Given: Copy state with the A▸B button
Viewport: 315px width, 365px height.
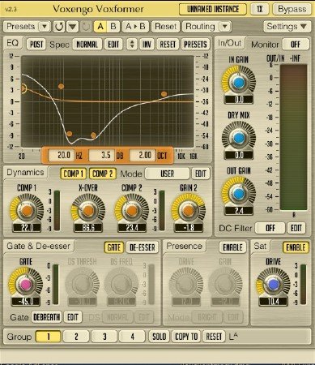Looking at the screenshot, I should pos(135,27).
